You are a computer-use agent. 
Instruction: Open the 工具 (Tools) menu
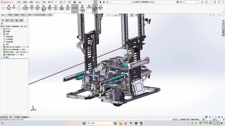(44, 2)
